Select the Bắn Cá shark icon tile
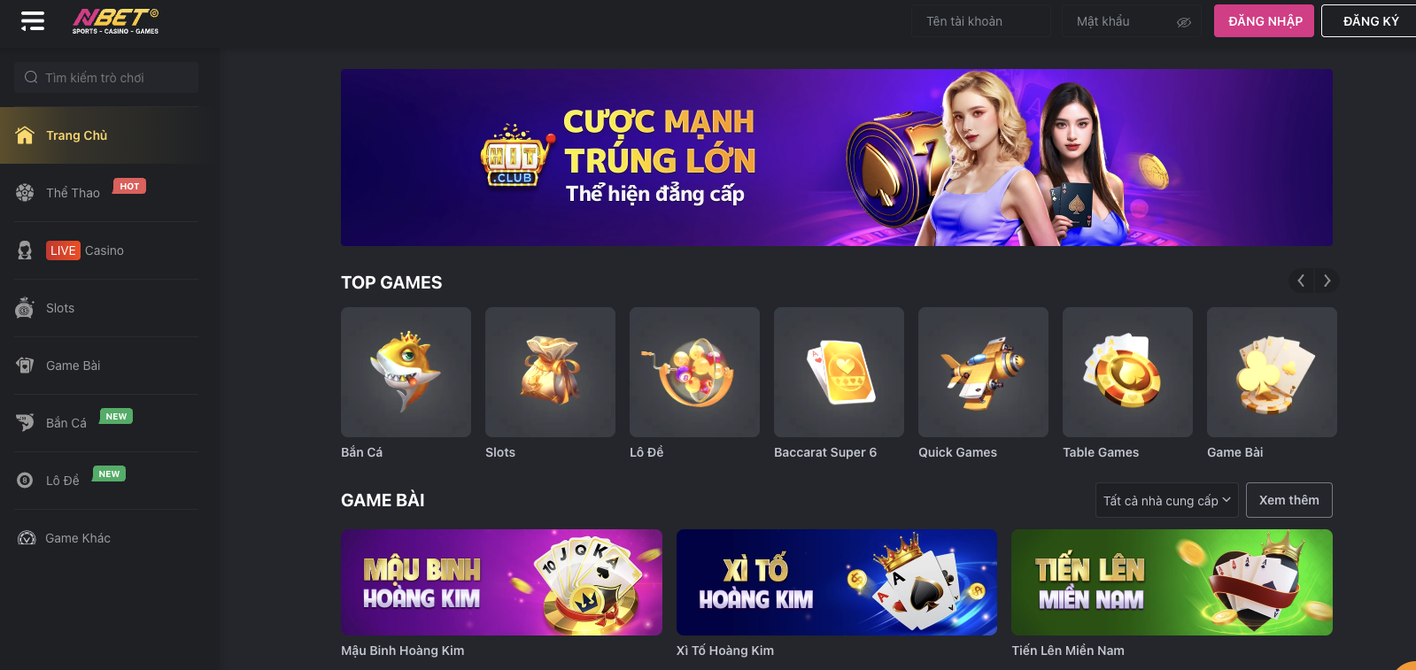Image resolution: width=1416 pixels, height=670 pixels. 406,372
